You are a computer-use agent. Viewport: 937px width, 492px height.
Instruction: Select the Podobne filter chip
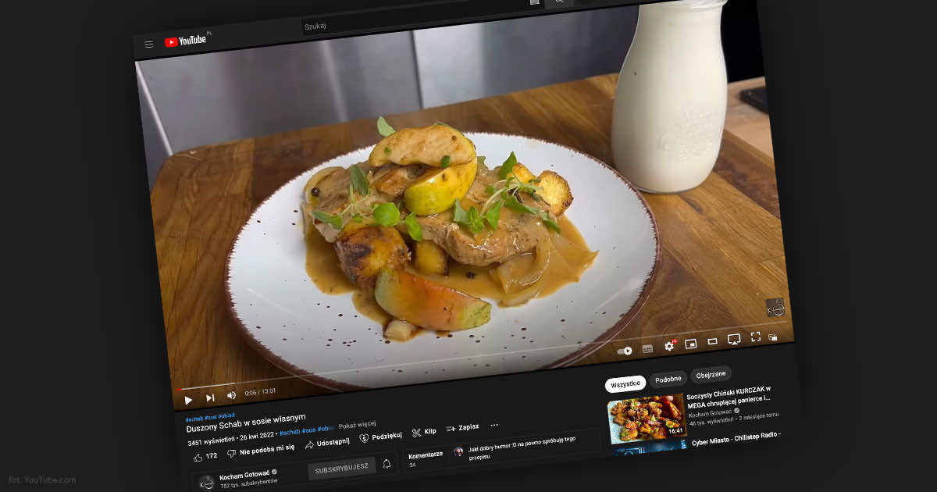(x=668, y=379)
